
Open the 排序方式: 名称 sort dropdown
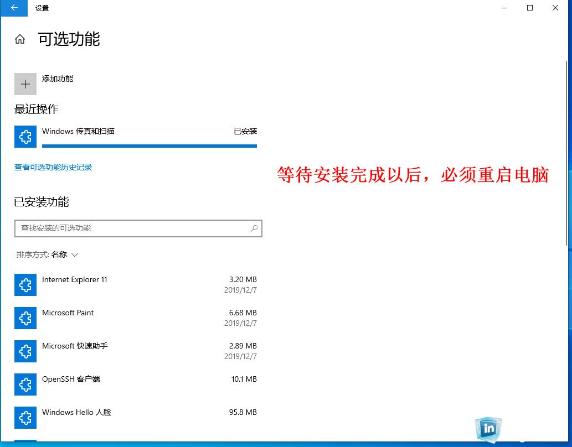[47, 254]
